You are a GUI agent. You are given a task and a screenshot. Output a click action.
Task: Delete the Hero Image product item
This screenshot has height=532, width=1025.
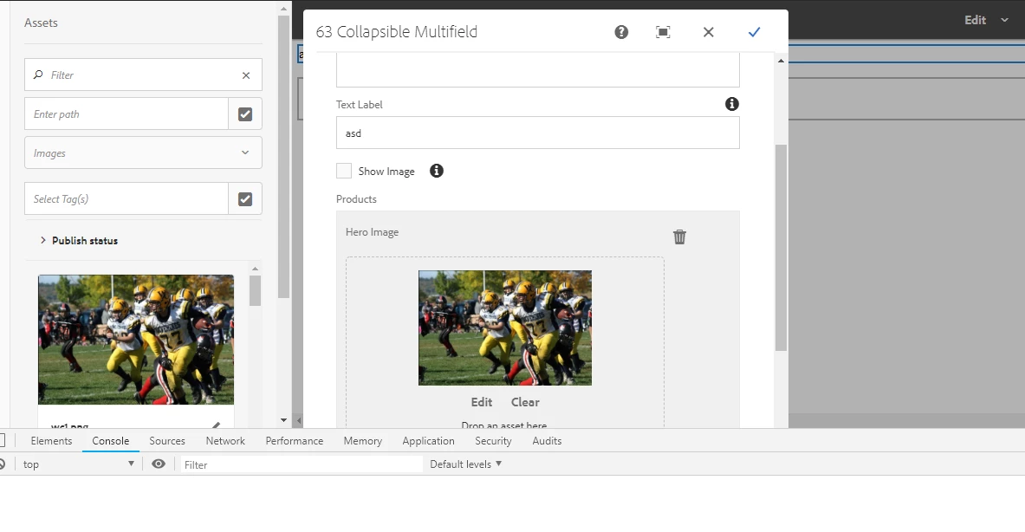coord(680,237)
